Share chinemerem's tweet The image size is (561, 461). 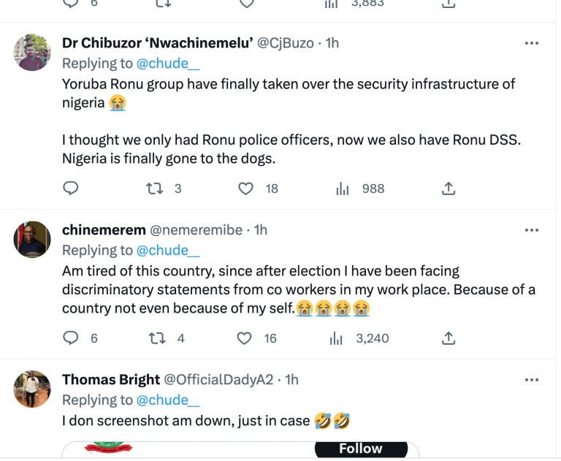tap(449, 338)
